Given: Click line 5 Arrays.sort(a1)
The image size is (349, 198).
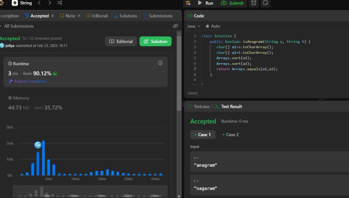Looking at the screenshot, I should pos(234,58).
